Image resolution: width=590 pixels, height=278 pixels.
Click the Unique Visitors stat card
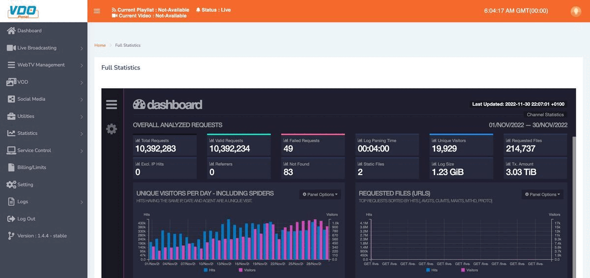(x=461, y=145)
